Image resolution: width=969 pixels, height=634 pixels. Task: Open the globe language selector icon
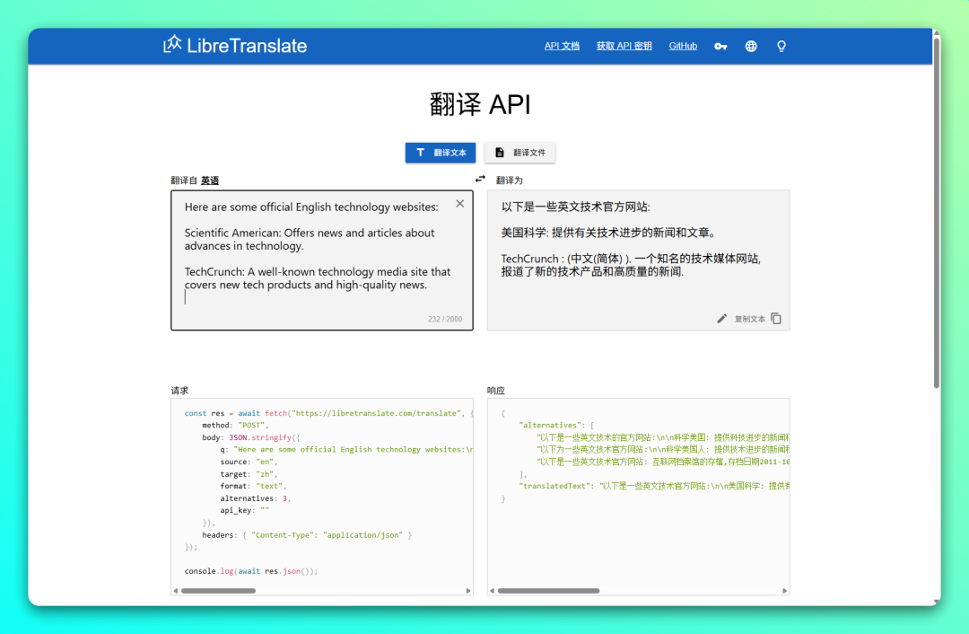click(x=751, y=47)
